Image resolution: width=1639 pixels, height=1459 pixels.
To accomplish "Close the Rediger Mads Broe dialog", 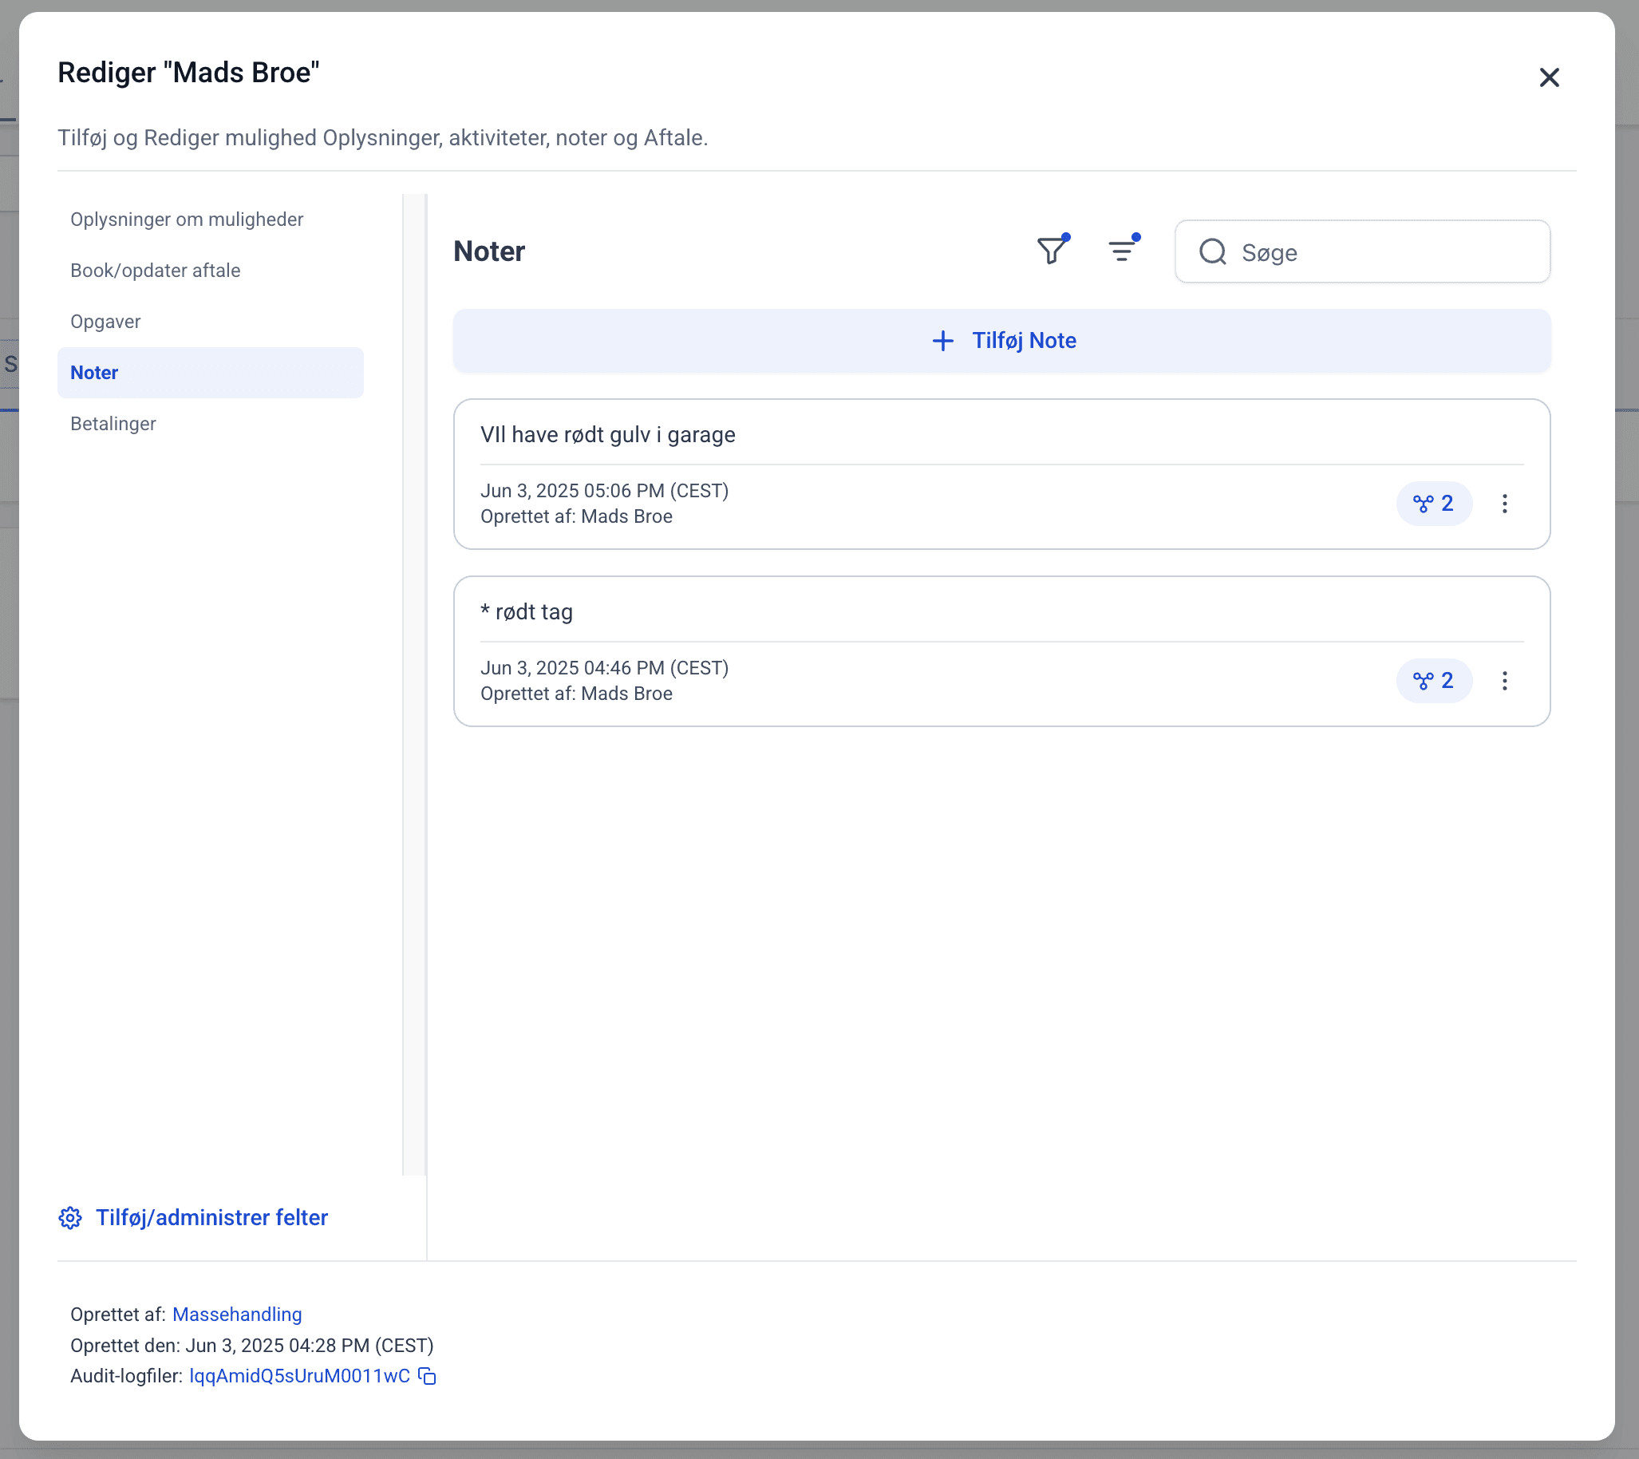I will coord(1549,77).
